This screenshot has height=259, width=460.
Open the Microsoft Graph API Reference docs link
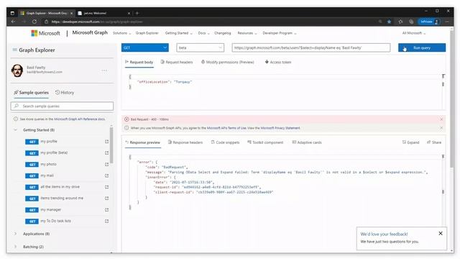tap(80, 119)
